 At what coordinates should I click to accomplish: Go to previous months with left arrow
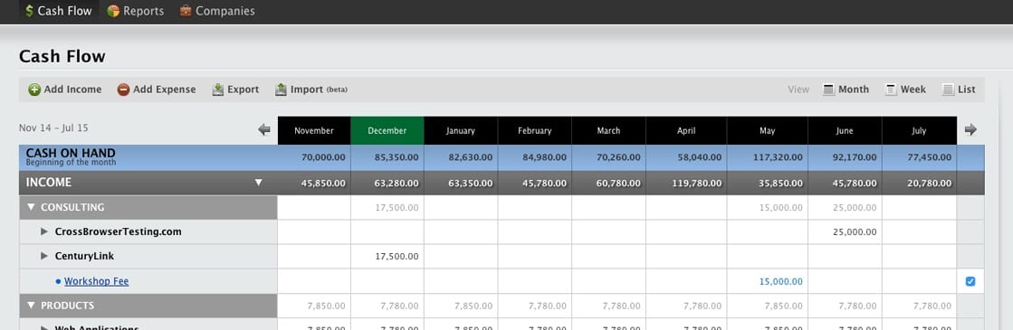coord(264,130)
